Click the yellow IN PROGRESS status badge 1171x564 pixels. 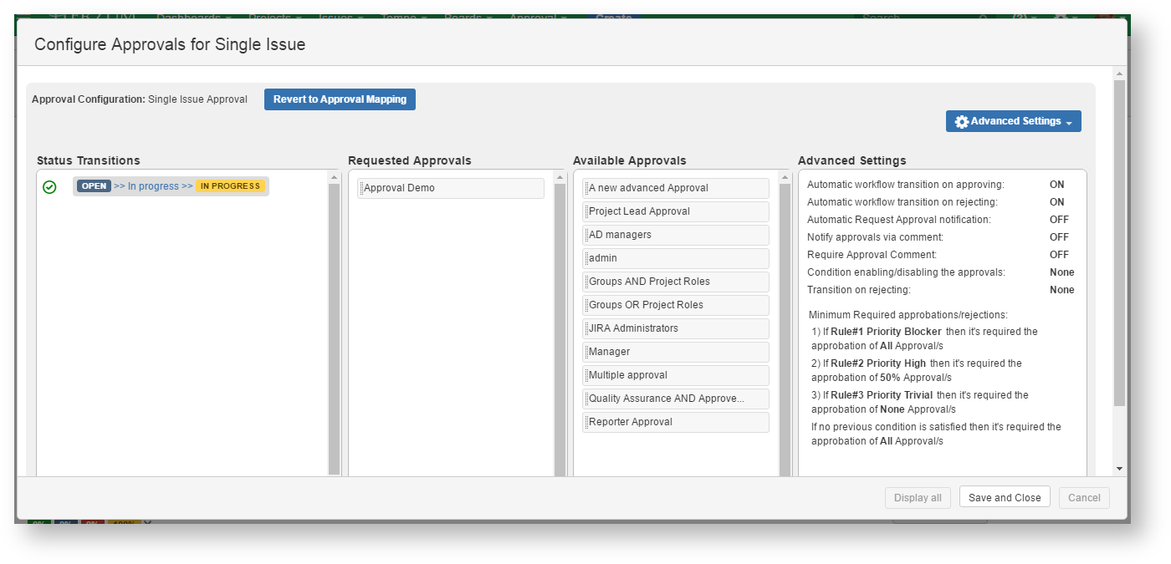coord(231,186)
